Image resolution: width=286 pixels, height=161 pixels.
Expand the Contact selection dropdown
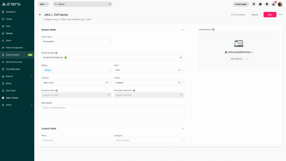pyautogui.click(x=76, y=82)
